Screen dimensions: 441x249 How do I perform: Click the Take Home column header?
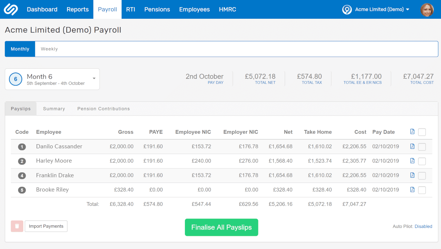(x=318, y=132)
